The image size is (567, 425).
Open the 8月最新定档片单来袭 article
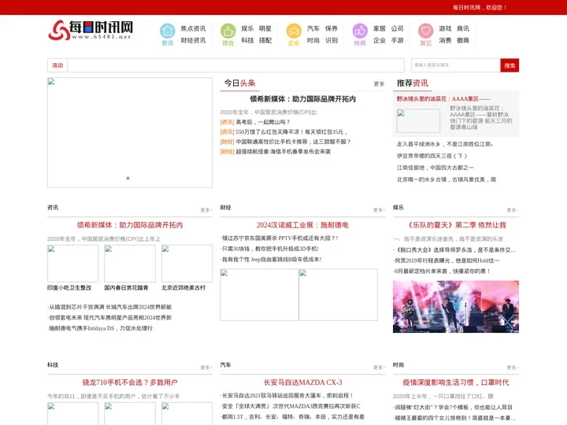442,272
